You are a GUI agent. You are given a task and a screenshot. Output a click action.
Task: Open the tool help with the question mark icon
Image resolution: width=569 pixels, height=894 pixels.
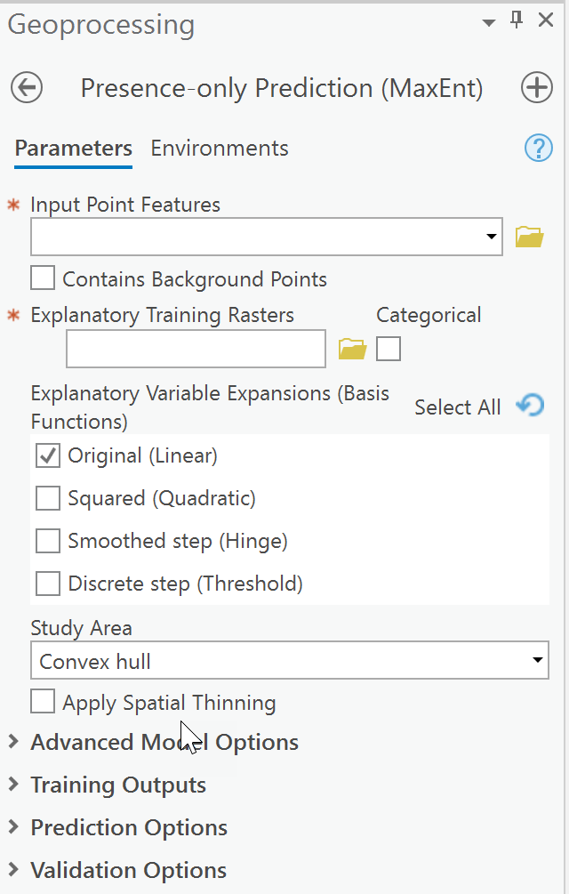coord(539,148)
